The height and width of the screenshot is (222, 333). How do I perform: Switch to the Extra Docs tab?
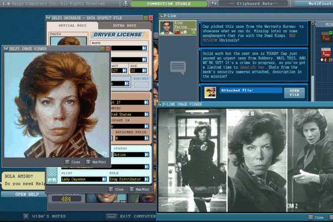[x=123, y=26]
